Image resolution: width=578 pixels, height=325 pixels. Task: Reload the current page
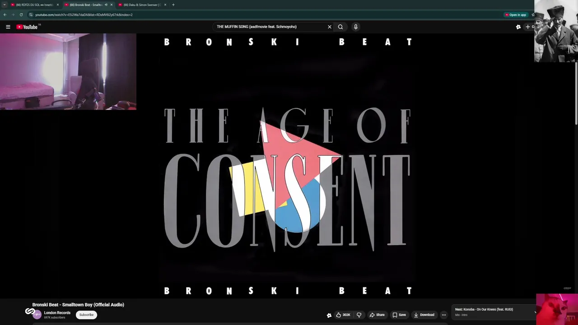click(21, 15)
